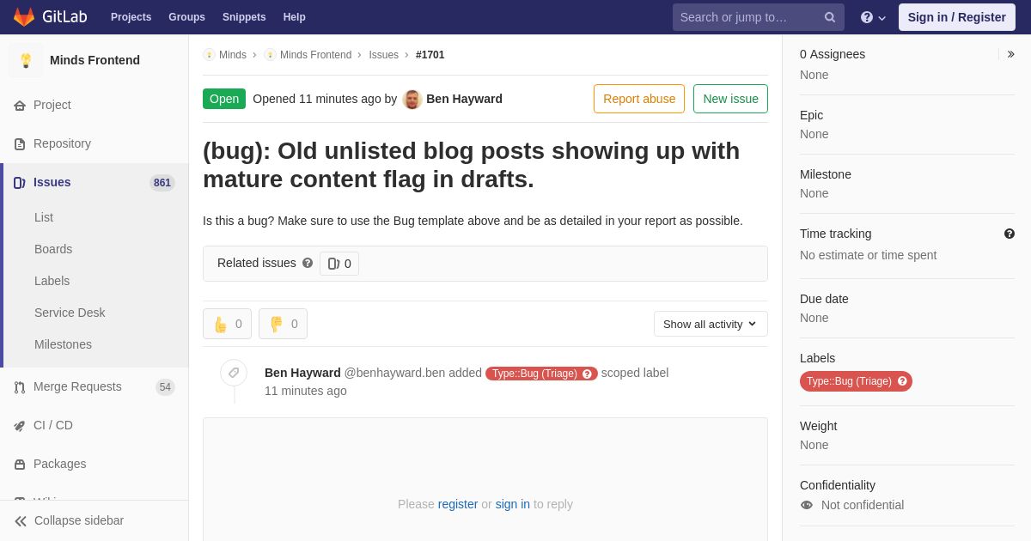The height and width of the screenshot is (541, 1031).
Task: Click the Type::Bug (Triage) sidebar label
Action: (849, 381)
